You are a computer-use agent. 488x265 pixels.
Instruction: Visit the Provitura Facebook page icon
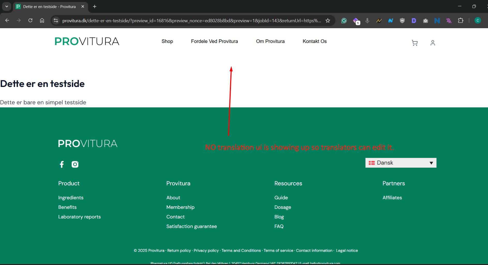pos(62,164)
